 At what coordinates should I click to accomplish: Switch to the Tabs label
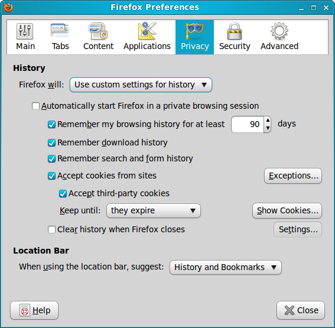(60, 46)
